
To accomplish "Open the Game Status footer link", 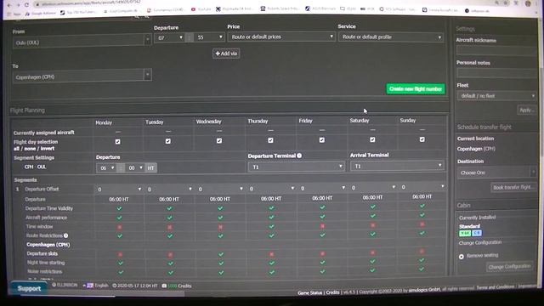I will click(x=309, y=292).
